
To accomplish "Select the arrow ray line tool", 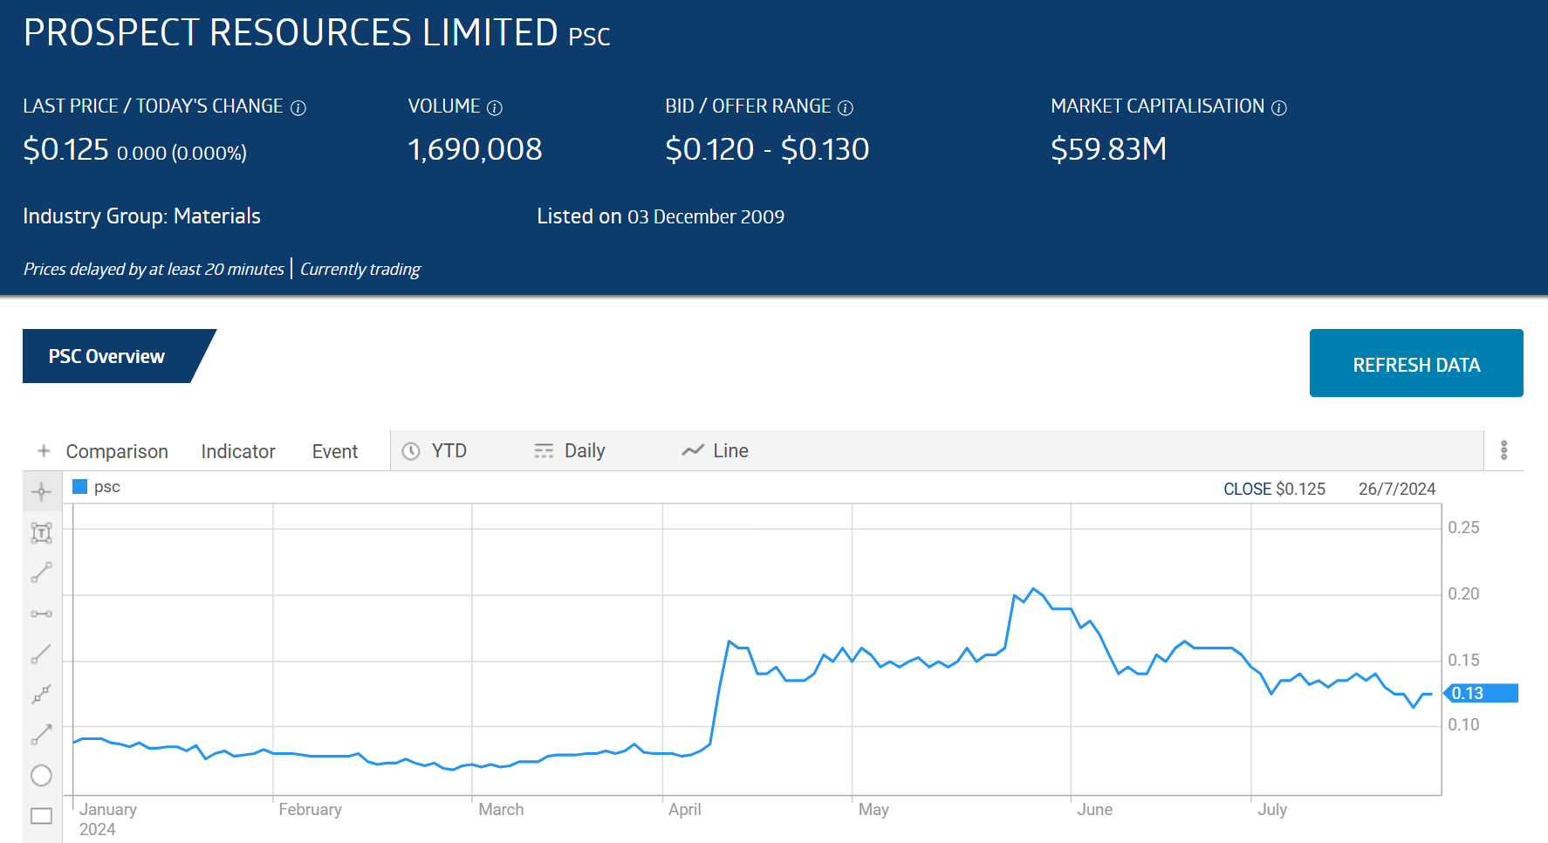I will [41, 735].
